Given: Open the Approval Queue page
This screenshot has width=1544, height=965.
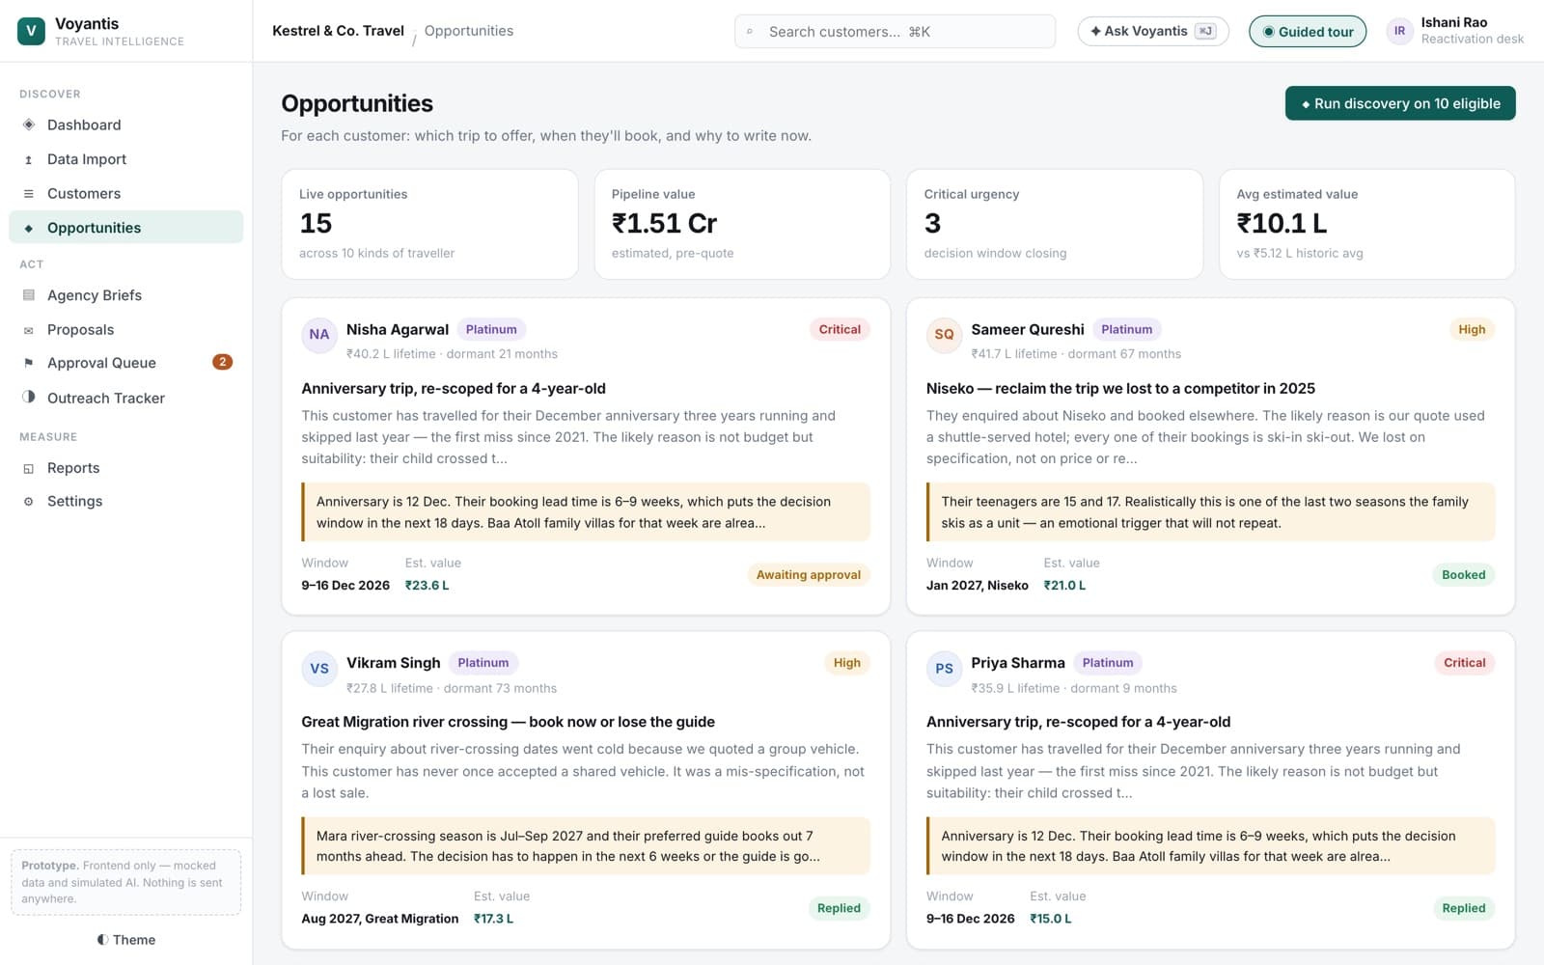Looking at the screenshot, I should click(x=125, y=363).
